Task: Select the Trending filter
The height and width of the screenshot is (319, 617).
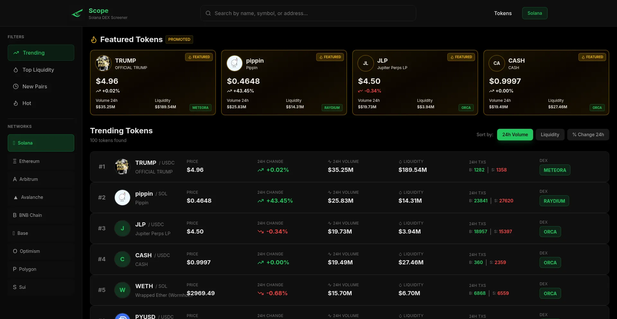Action: click(41, 53)
